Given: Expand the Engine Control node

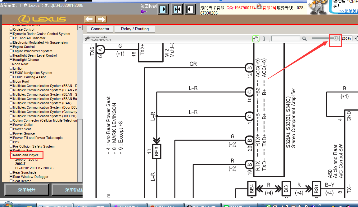Looking at the screenshot, I should coord(11,47).
